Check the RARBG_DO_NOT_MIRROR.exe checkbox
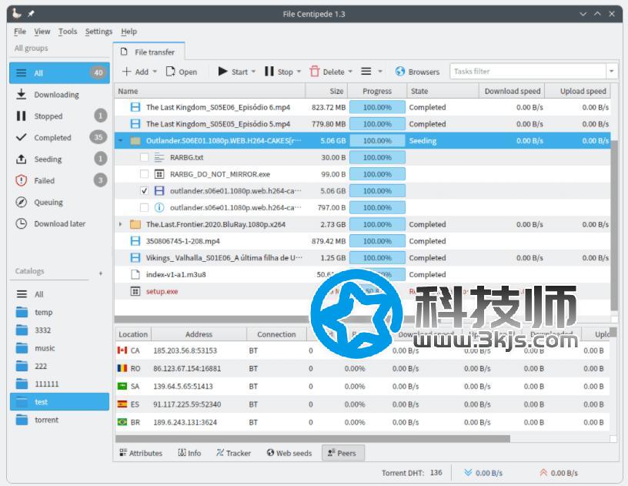This screenshot has width=628, height=486. [x=144, y=174]
